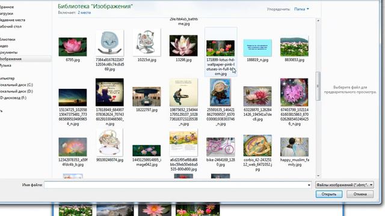The height and width of the screenshot is (216, 385).
Task: Select the 13298.jpg white lotus image
Action: (x=183, y=46)
